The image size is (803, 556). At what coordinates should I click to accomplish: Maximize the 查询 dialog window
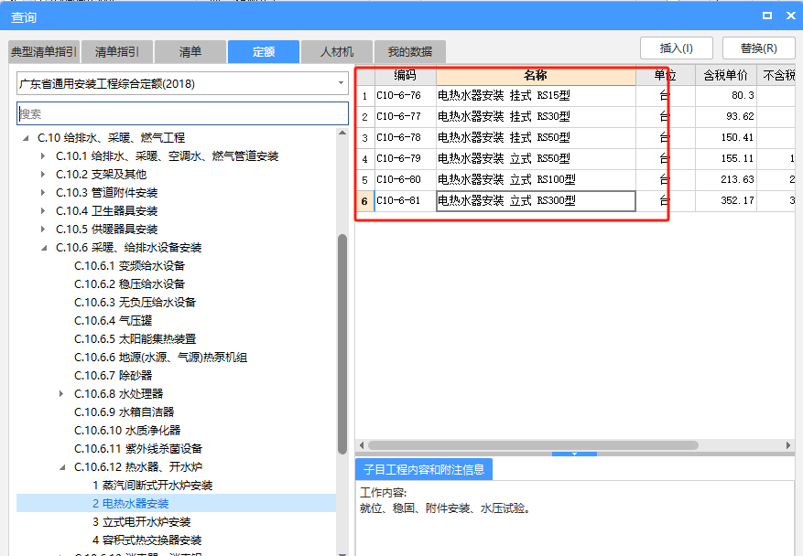766,16
